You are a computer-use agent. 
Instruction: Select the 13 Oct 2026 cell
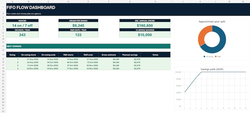[x=29, y=65]
